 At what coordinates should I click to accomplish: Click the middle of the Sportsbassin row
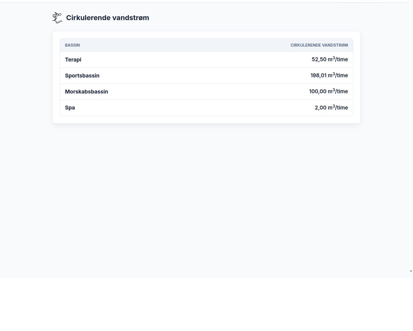(206, 76)
